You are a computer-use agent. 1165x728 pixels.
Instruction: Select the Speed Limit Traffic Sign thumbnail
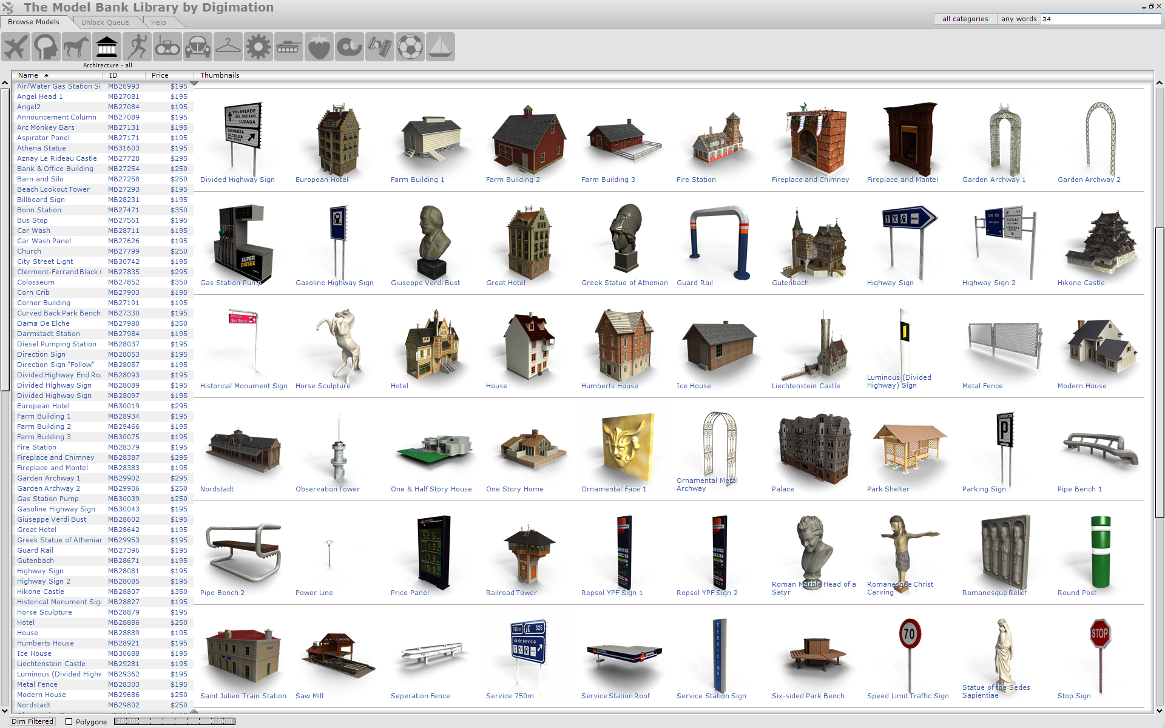pyautogui.click(x=910, y=657)
